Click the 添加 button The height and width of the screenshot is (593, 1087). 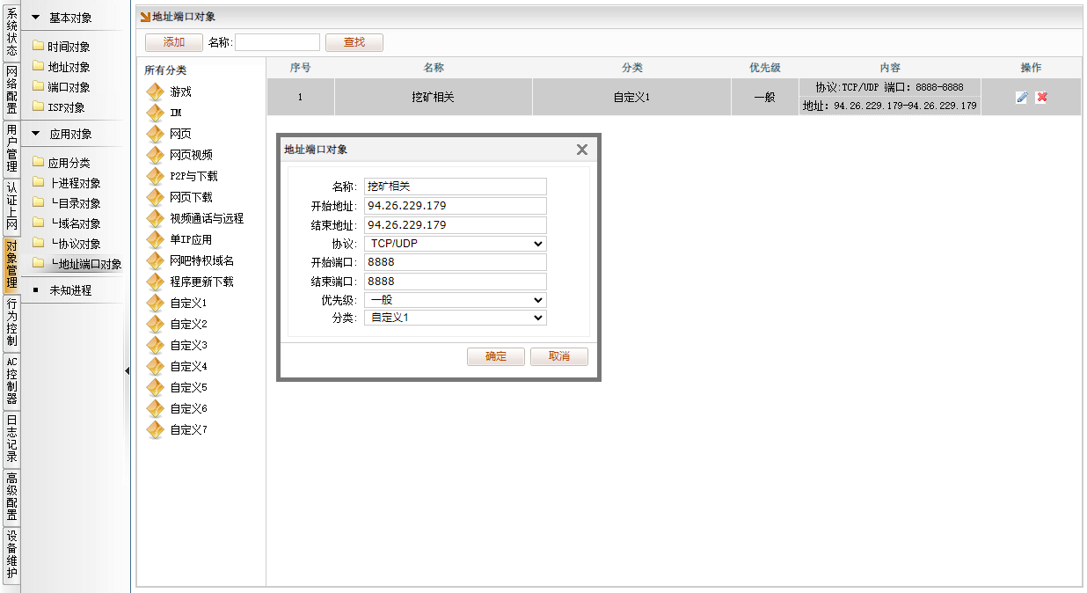point(174,42)
